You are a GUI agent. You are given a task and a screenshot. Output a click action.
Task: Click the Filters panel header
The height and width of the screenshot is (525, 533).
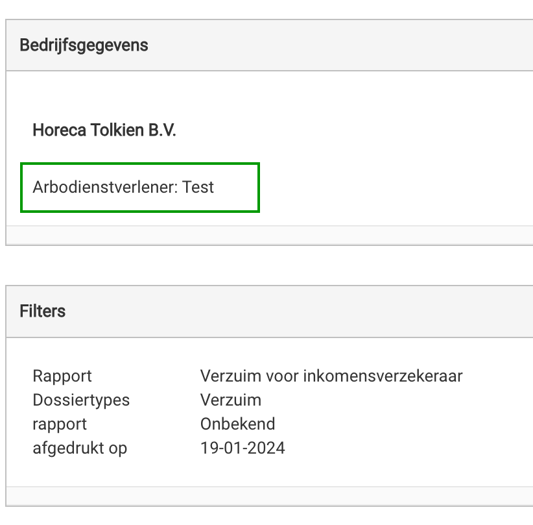[269, 311]
